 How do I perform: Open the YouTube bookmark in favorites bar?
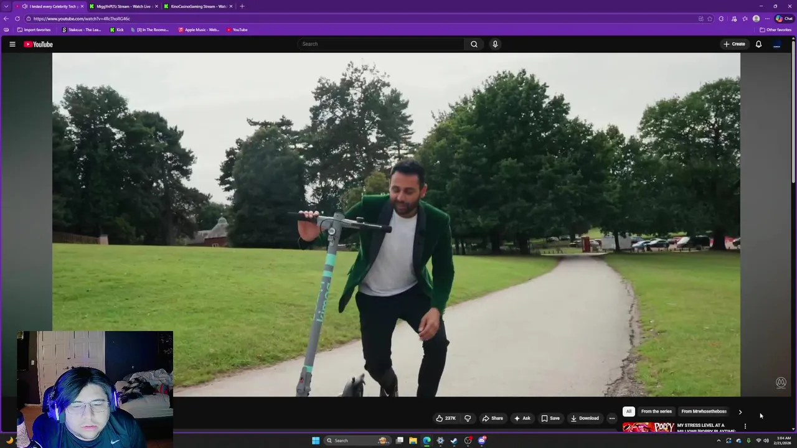237,30
